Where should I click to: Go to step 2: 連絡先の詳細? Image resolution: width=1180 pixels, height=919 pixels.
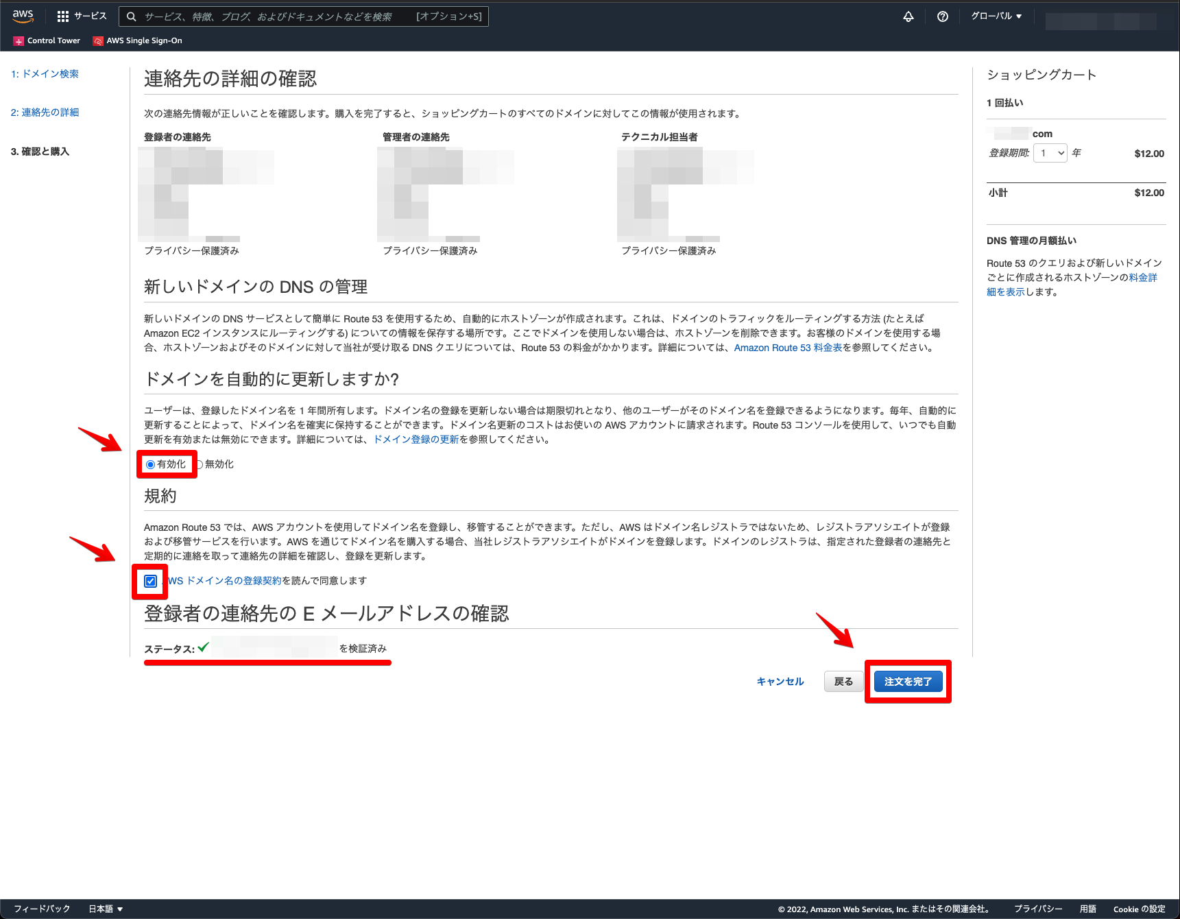tap(45, 112)
